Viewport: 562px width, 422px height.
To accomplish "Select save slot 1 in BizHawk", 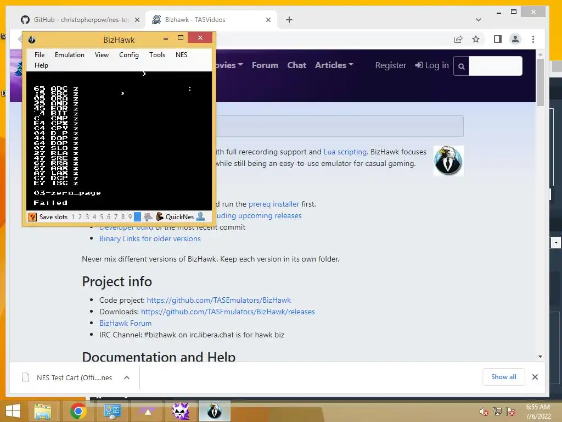I will point(73,216).
